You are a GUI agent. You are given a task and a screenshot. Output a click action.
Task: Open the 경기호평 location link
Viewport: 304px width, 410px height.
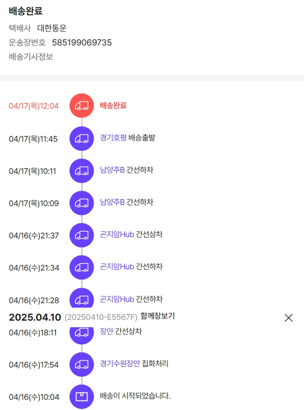(x=113, y=138)
